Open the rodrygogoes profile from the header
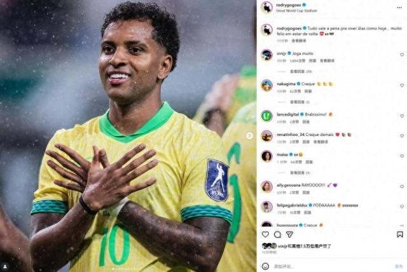Image resolution: width=407 pixels, height=272 pixels. click(x=288, y=5)
